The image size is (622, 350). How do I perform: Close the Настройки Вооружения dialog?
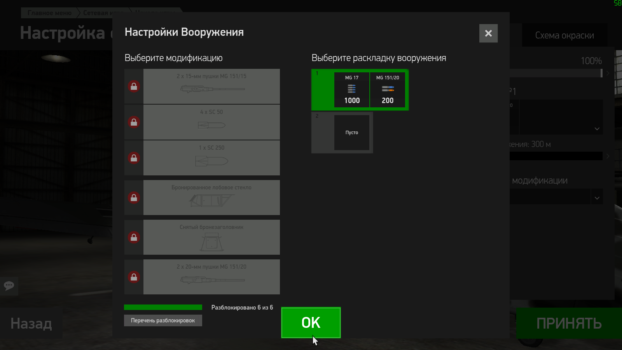coord(488,33)
